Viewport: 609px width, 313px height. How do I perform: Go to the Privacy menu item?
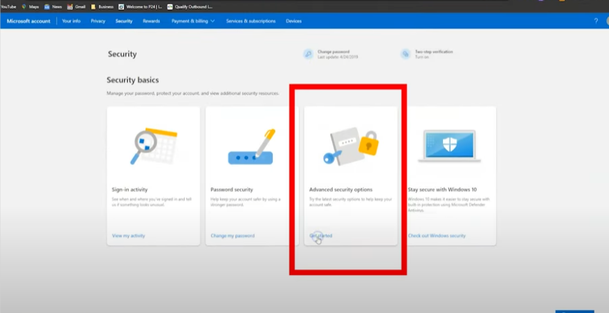(x=98, y=21)
